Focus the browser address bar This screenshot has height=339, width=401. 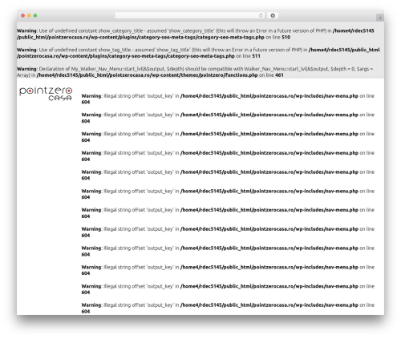(189, 16)
